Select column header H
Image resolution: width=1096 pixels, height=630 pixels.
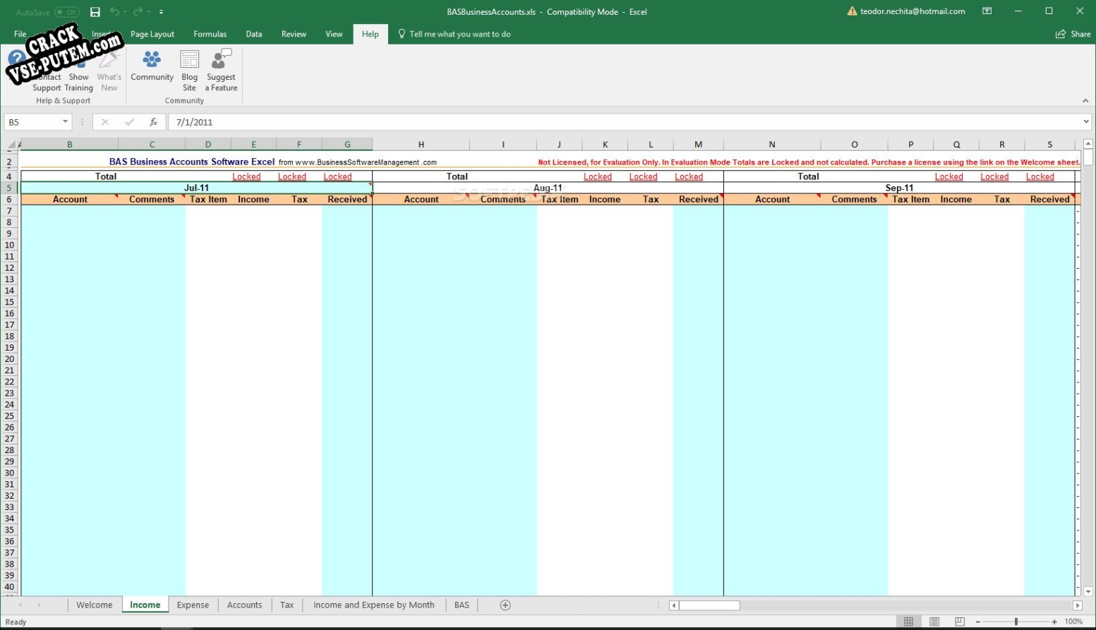coord(421,145)
